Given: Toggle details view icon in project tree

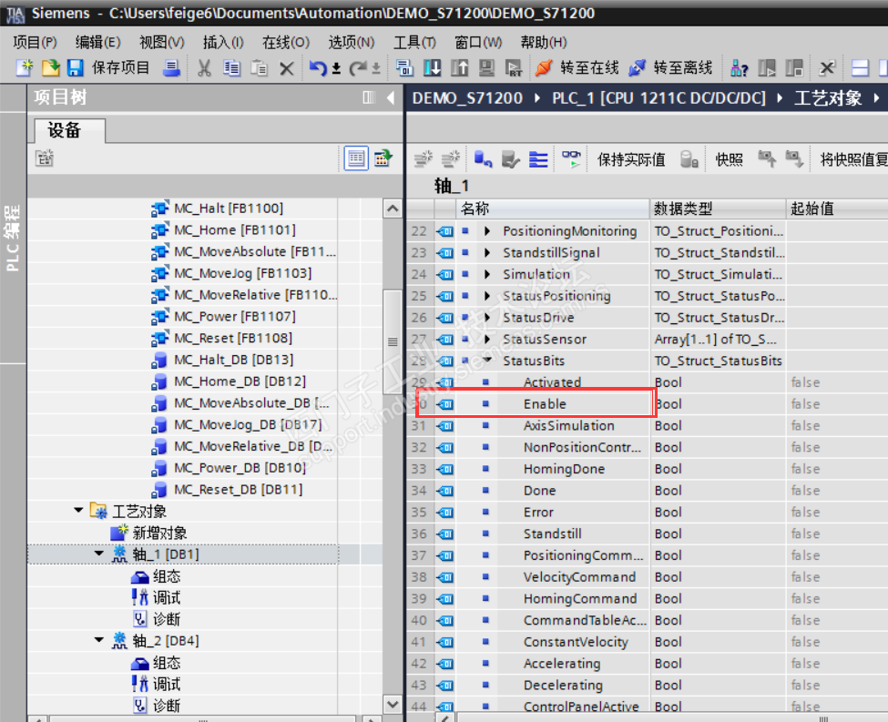Looking at the screenshot, I should [x=356, y=158].
